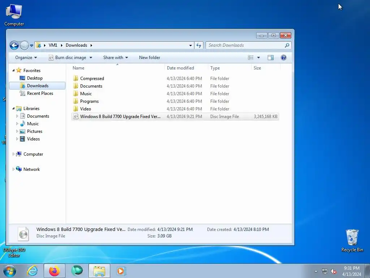This screenshot has height=278, width=370.
Task: Click the Back navigation arrow button
Action: [x=14, y=45]
